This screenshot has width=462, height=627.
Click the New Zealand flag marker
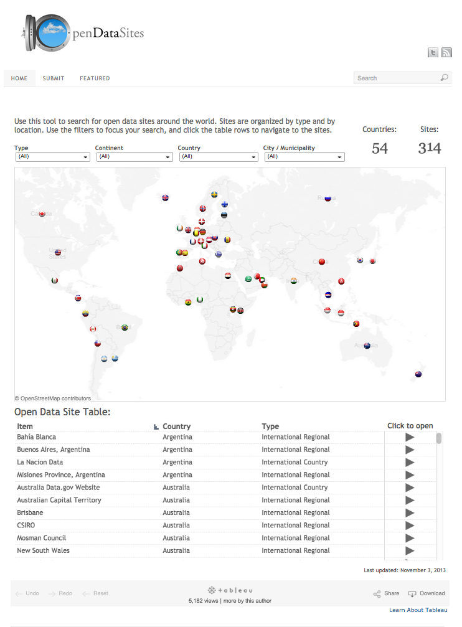coord(418,374)
